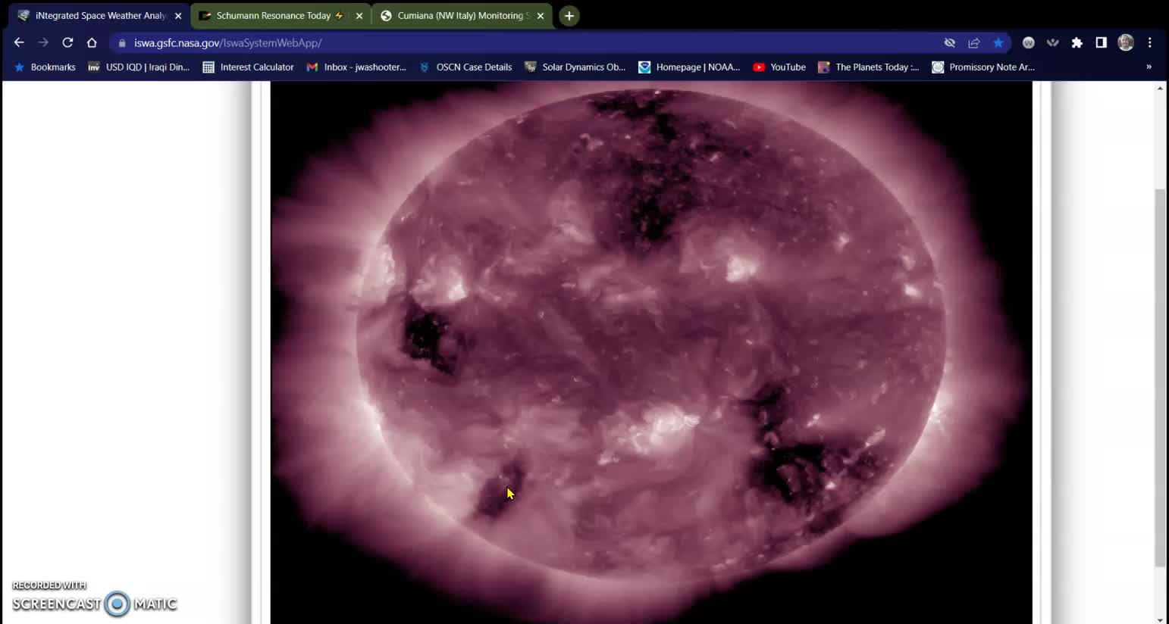This screenshot has width=1169, height=624.
Task: Open the Promissory Note bookmark
Action: (983, 67)
